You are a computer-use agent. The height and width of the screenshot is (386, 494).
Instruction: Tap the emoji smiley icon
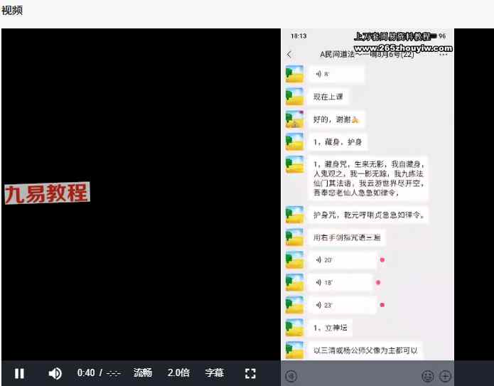point(428,376)
